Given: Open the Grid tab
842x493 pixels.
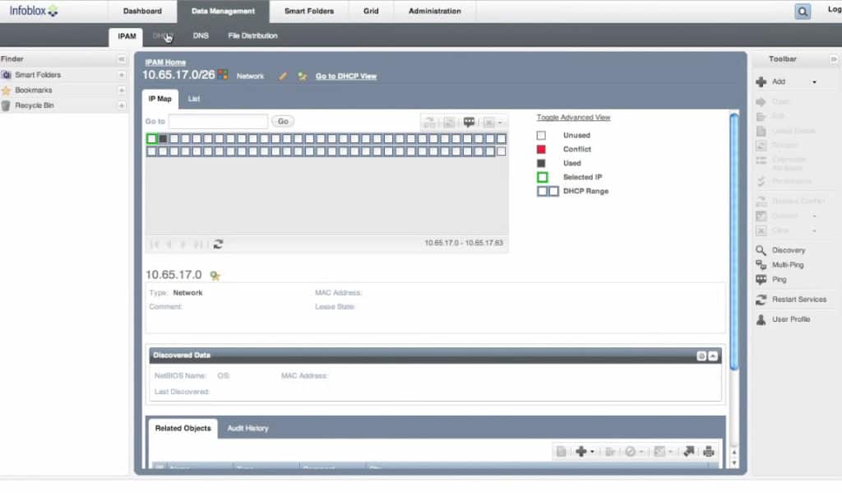Looking at the screenshot, I should 371,12.
